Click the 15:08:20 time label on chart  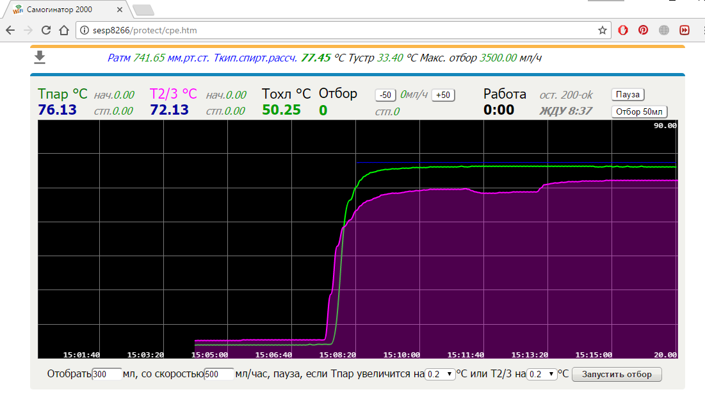(x=337, y=355)
